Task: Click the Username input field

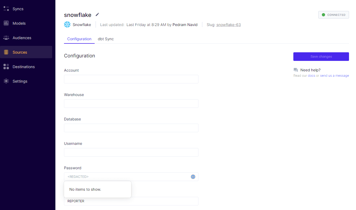Action: (x=131, y=152)
